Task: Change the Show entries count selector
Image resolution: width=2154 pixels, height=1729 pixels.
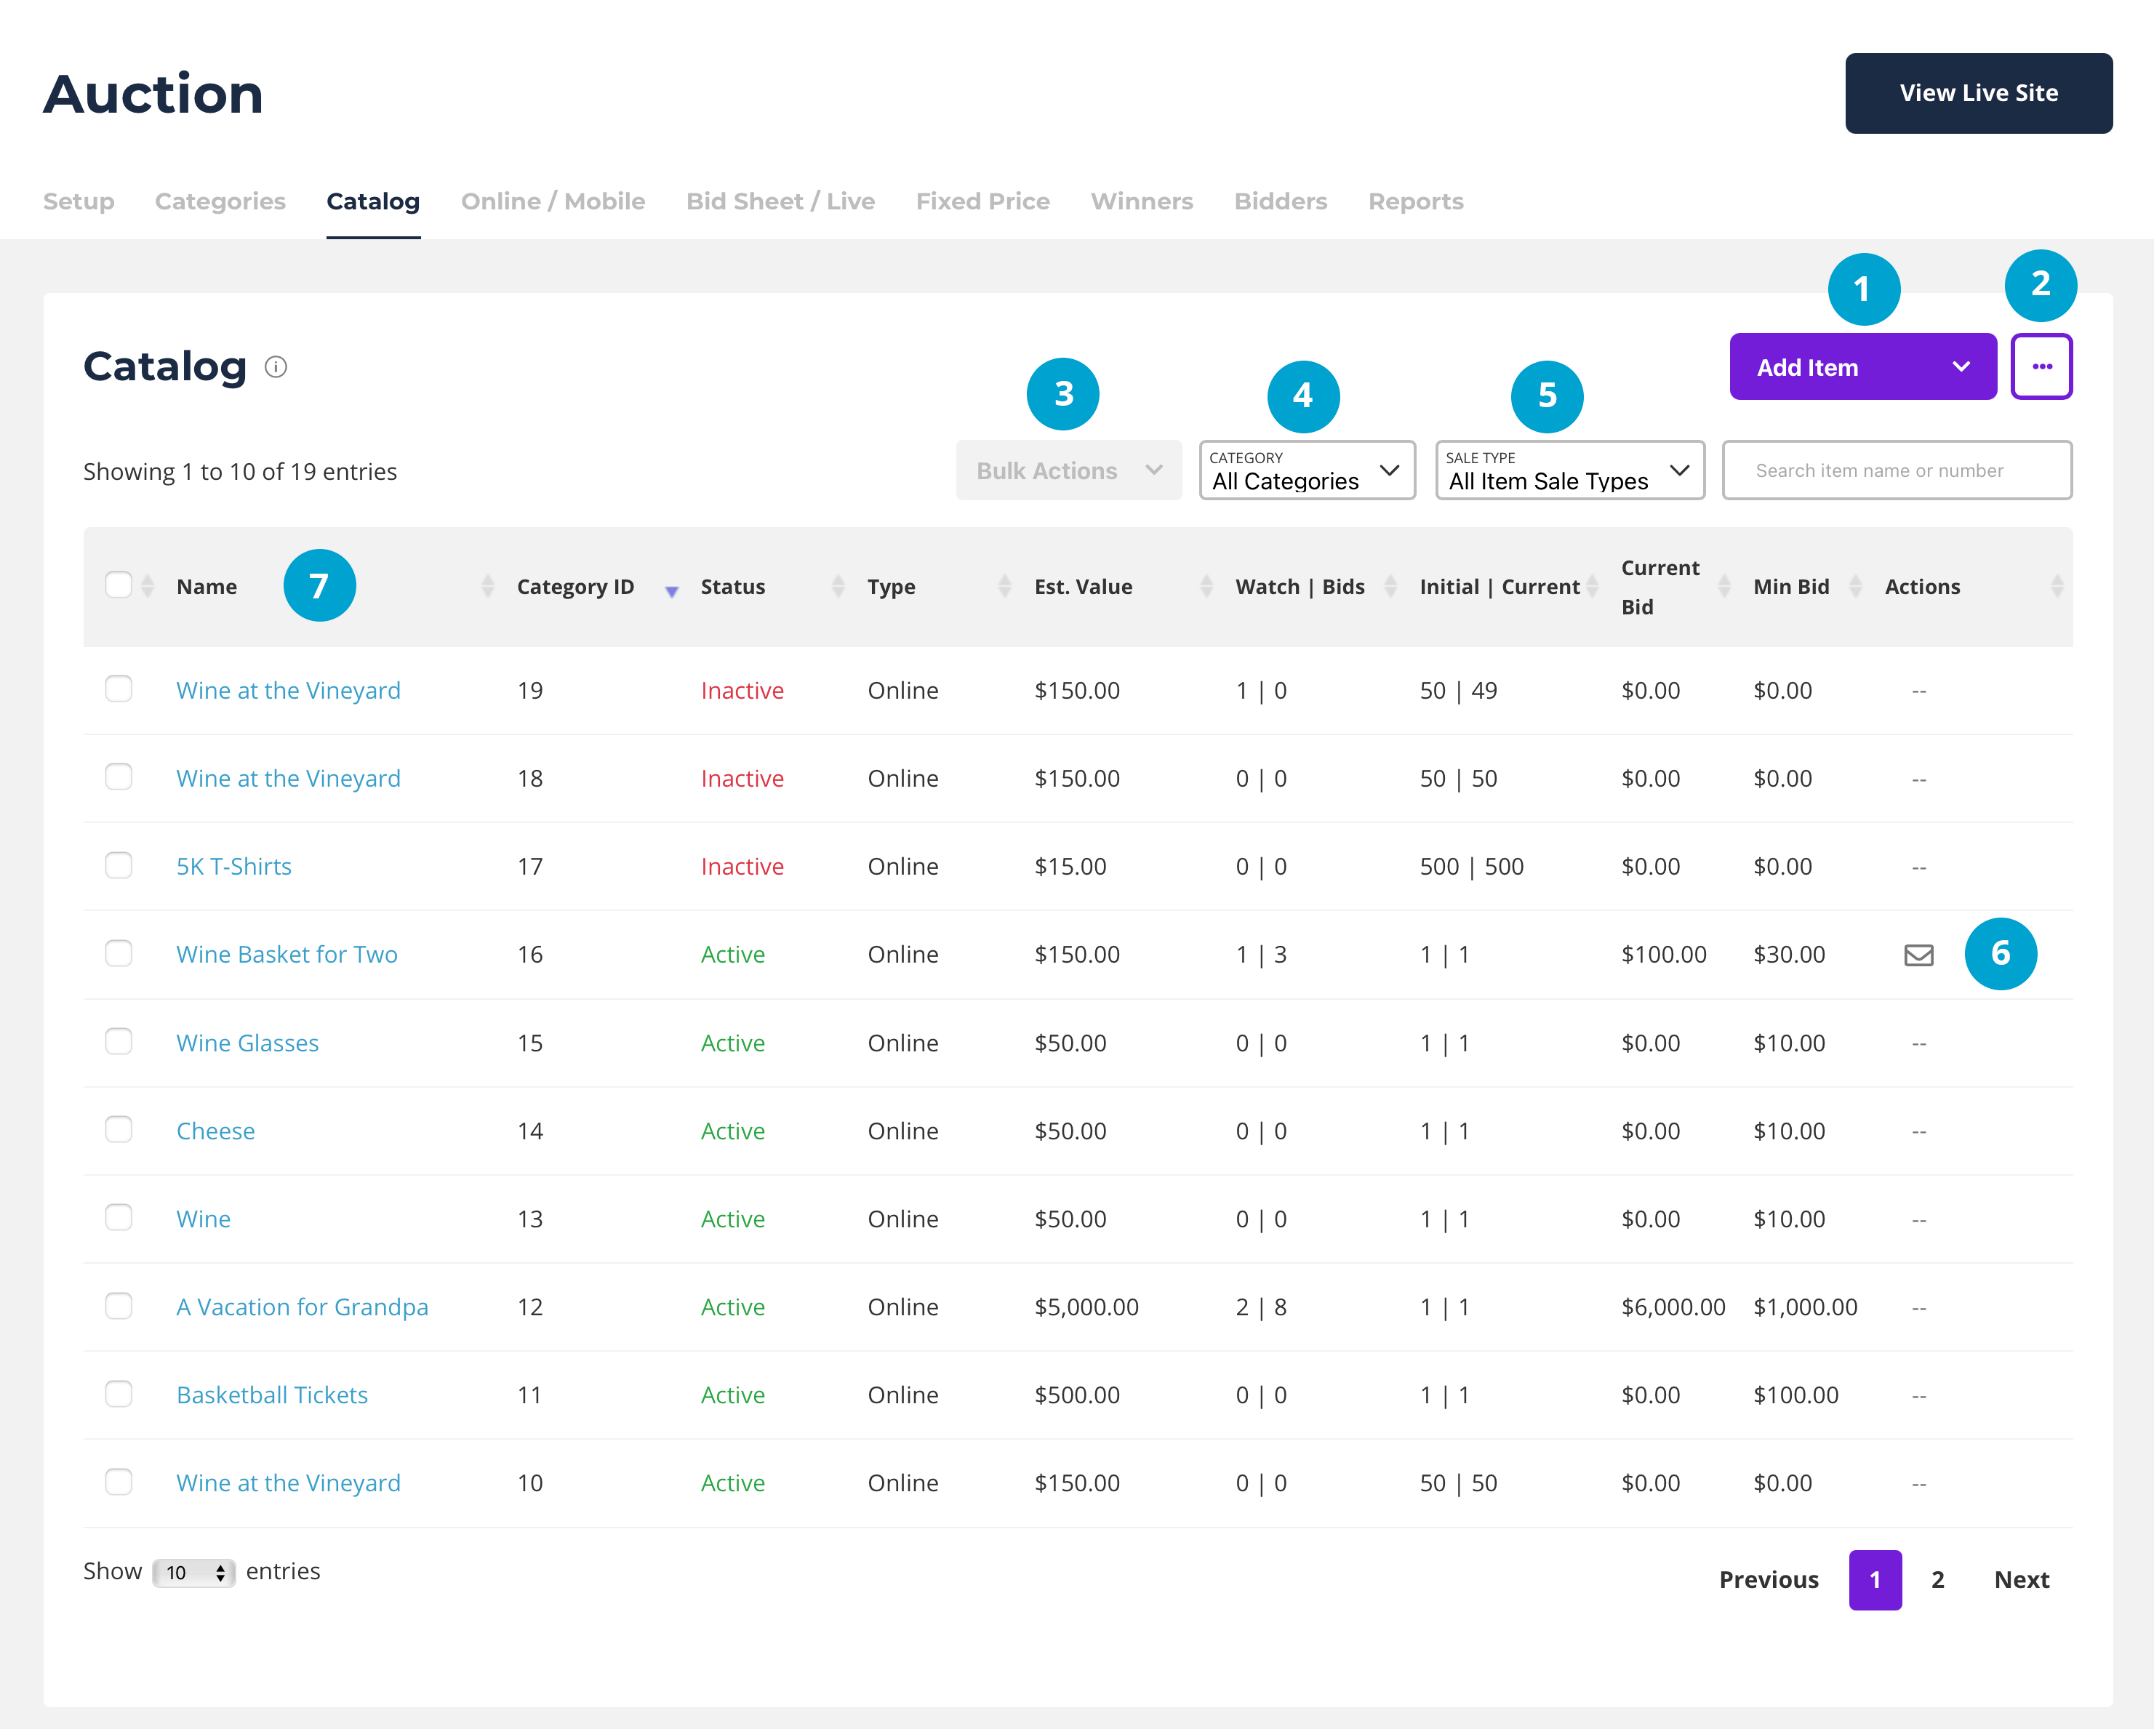Action: click(194, 1572)
